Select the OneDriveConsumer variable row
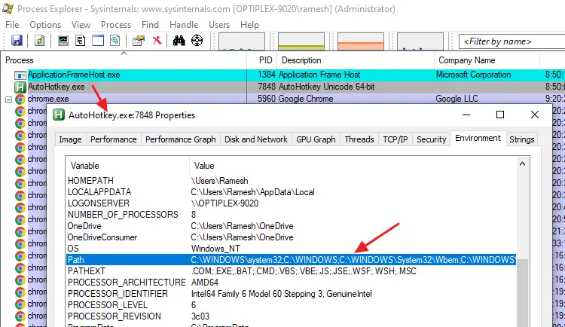Screen dimensions: 565x327 click(x=291, y=237)
